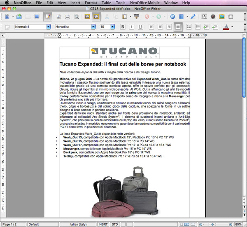This screenshot has width=247, height=227.
Task: Click the Format Paintbrush icon
Action: [136, 16]
